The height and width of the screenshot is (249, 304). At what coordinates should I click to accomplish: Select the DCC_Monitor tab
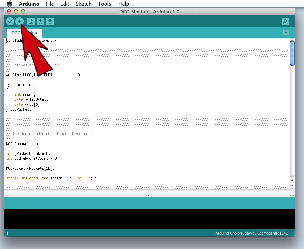(x=24, y=33)
